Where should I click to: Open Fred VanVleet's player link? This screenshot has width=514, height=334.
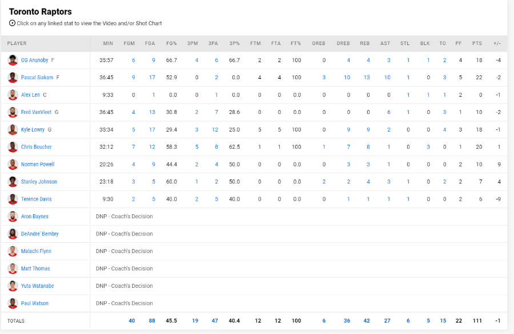coord(36,112)
